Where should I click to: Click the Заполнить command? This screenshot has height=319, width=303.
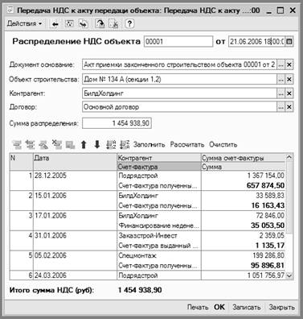(149, 144)
